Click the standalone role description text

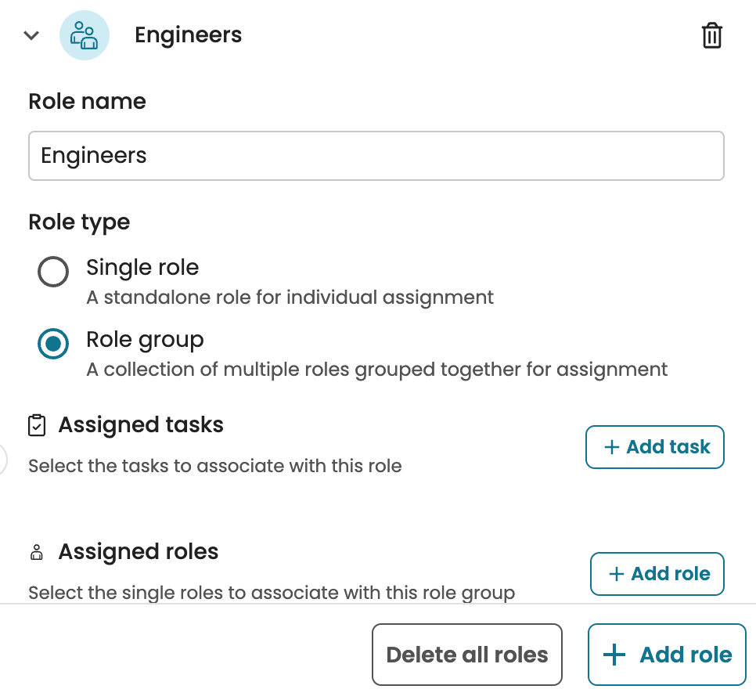point(290,298)
